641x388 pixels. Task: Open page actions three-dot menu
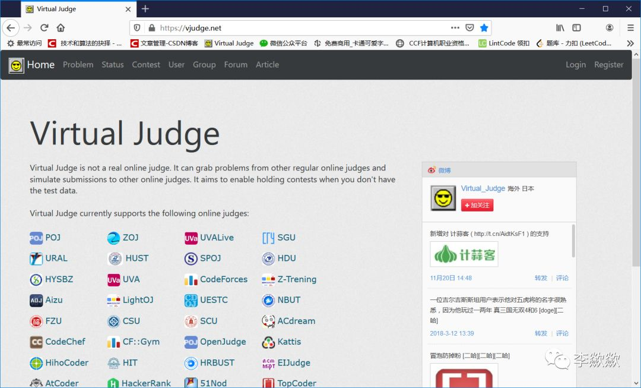(455, 28)
